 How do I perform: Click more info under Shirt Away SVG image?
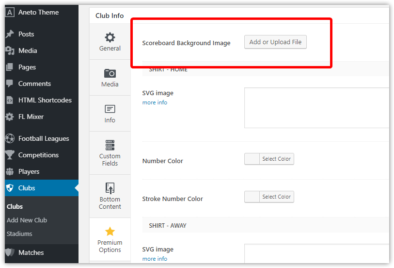tap(155, 259)
